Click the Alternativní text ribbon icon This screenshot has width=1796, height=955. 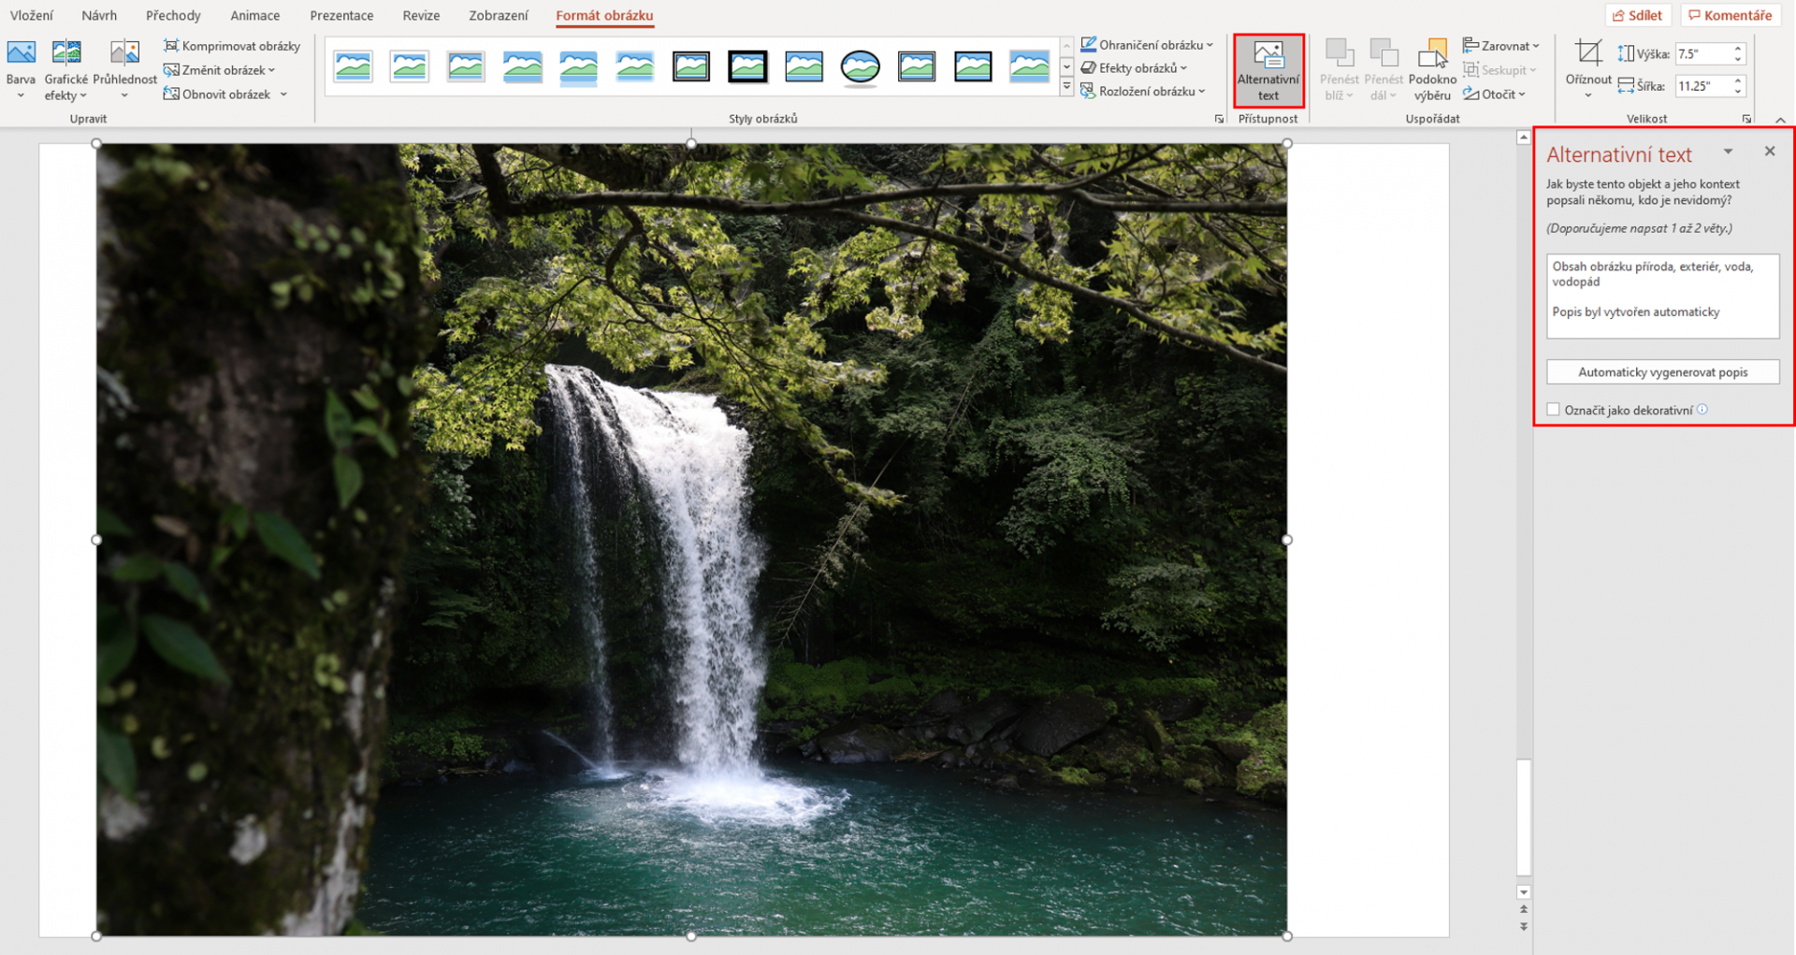[1267, 68]
